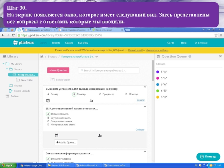Screen dimensions: 224x168
Task: Open the chevron menu of question 15
Action: [x=145, y=107]
